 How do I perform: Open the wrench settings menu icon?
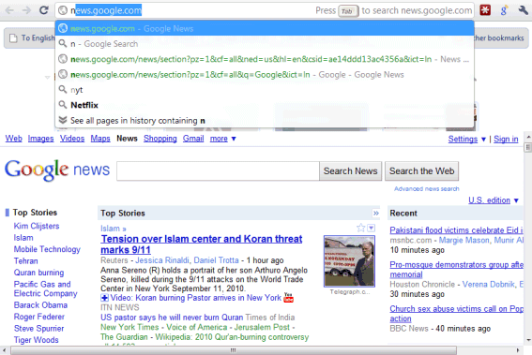(x=523, y=10)
